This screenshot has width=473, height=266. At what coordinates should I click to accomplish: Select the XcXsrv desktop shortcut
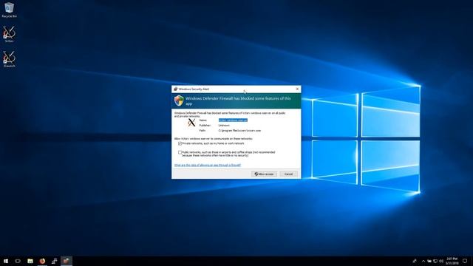tap(9, 35)
